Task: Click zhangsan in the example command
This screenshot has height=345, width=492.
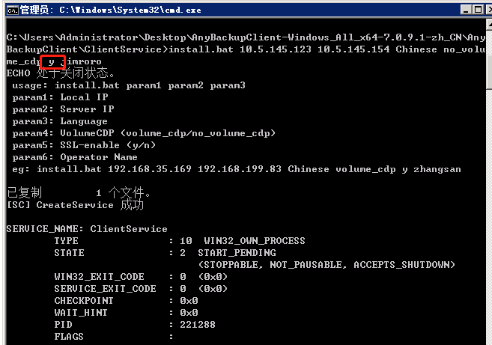Action: (x=437, y=169)
